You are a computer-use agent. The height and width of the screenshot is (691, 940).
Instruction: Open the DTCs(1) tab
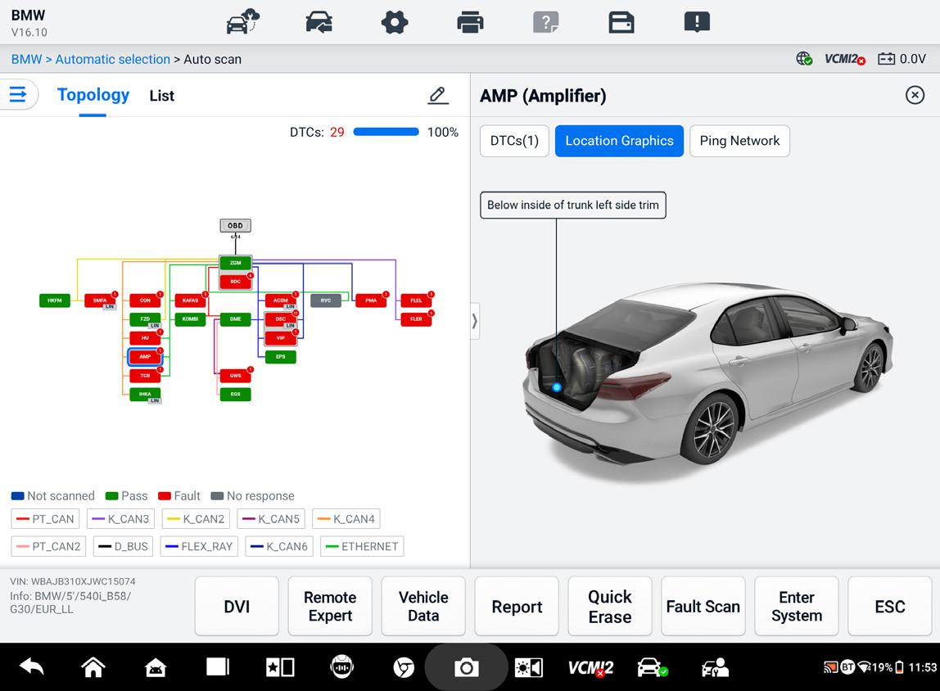[514, 141]
